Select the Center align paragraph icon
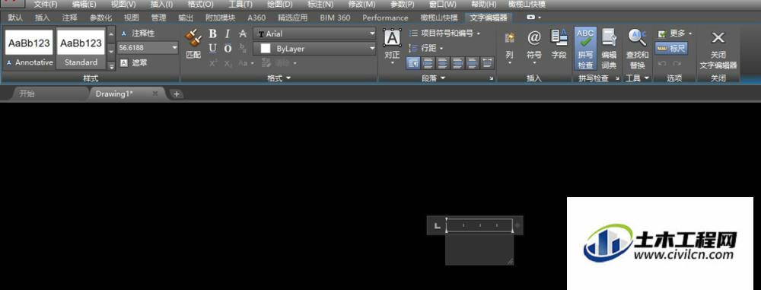This screenshot has height=290, width=761. click(x=443, y=63)
